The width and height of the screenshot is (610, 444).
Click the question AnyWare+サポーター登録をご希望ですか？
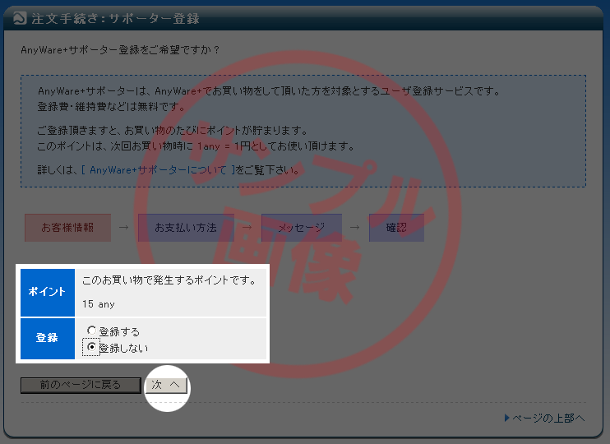121,50
